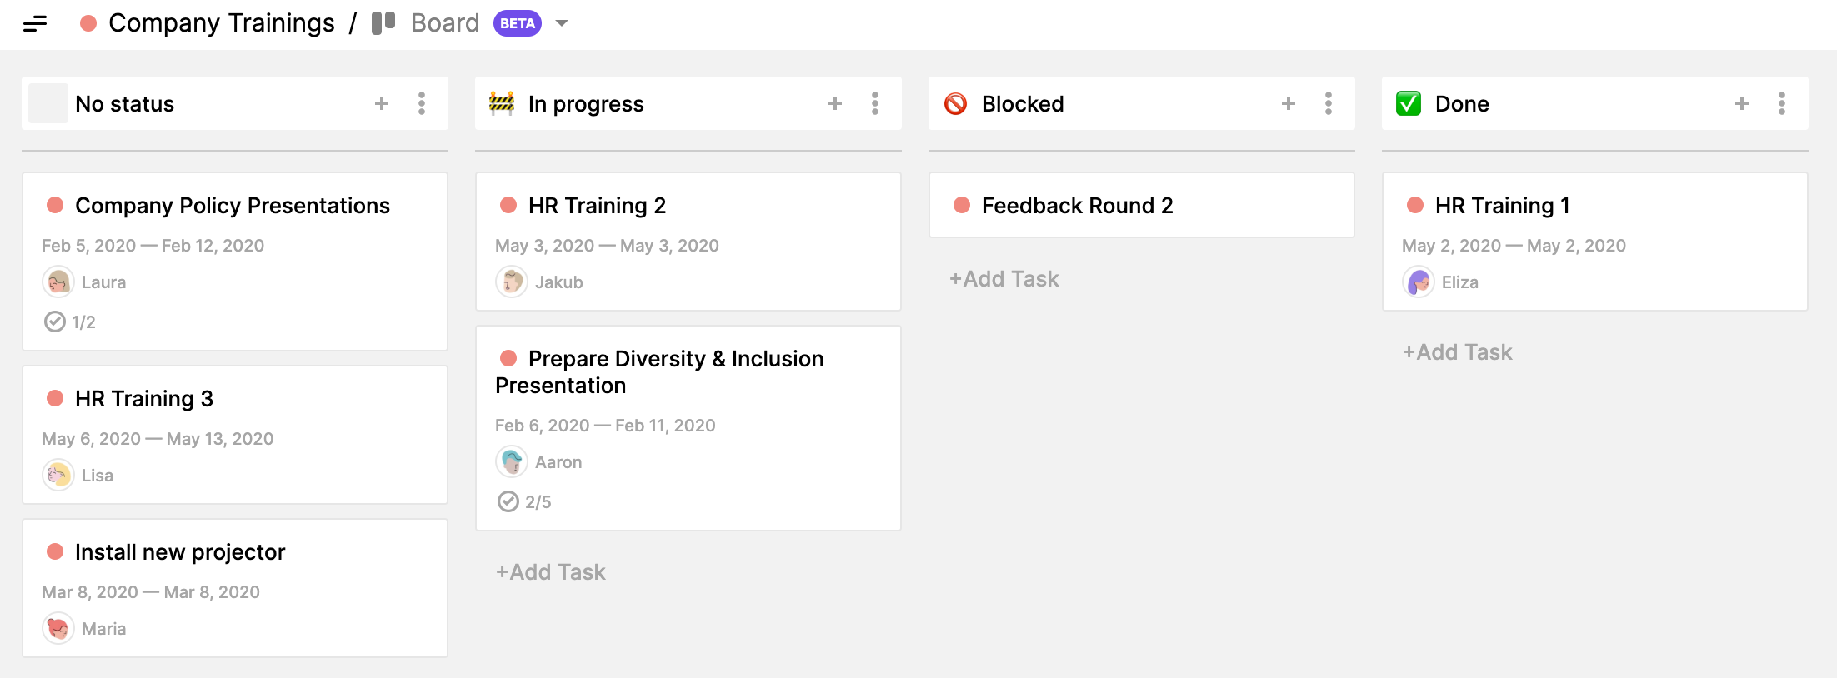Image resolution: width=1837 pixels, height=678 pixels.
Task: Click Laura's avatar on Company Policy card
Action: point(58,282)
